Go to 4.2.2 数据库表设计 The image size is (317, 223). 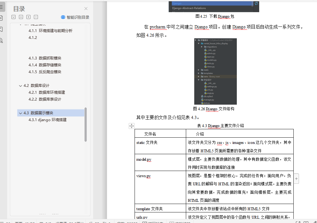tap(45, 99)
